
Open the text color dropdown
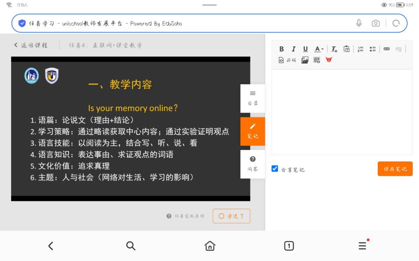coord(319,49)
